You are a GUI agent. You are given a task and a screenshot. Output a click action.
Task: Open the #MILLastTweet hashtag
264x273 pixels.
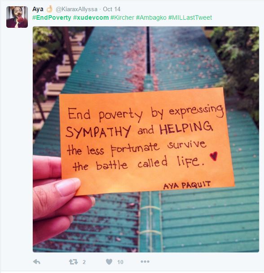190,17
